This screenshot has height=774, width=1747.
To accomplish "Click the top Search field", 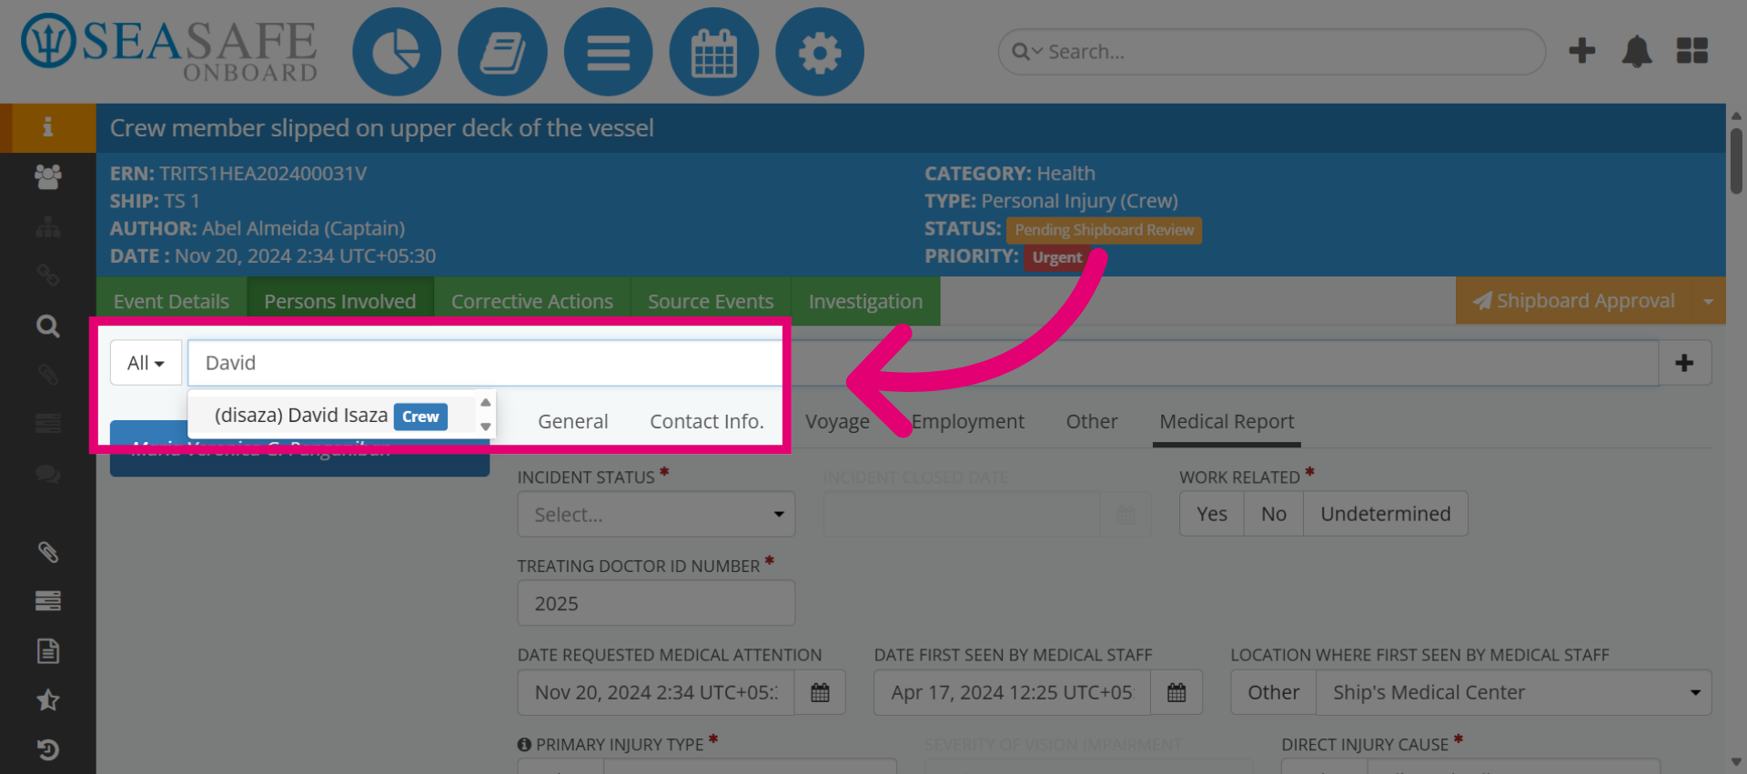I will tap(1272, 52).
